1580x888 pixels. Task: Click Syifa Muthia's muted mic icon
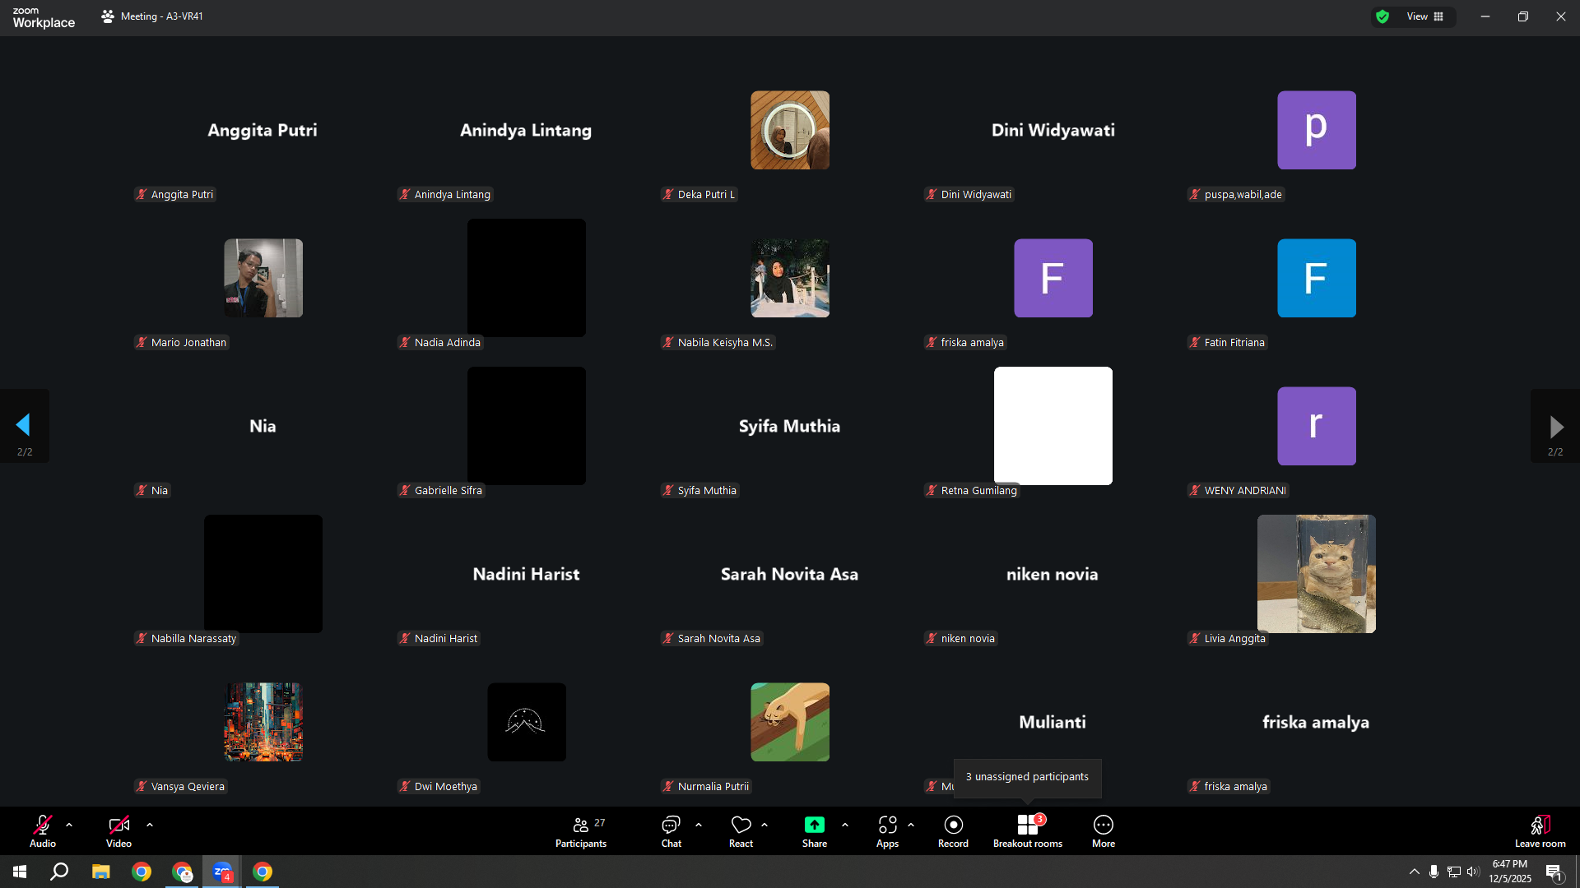(668, 491)
